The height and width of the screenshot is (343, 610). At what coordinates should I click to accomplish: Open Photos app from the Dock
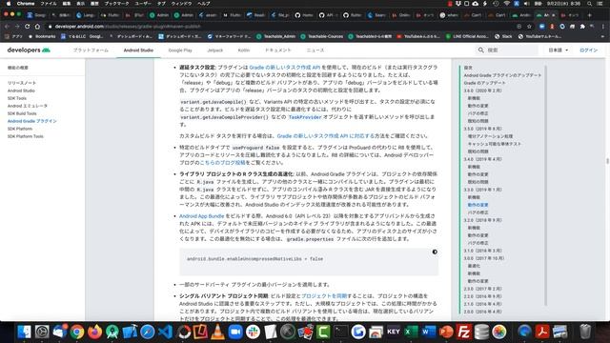point(499,332)
